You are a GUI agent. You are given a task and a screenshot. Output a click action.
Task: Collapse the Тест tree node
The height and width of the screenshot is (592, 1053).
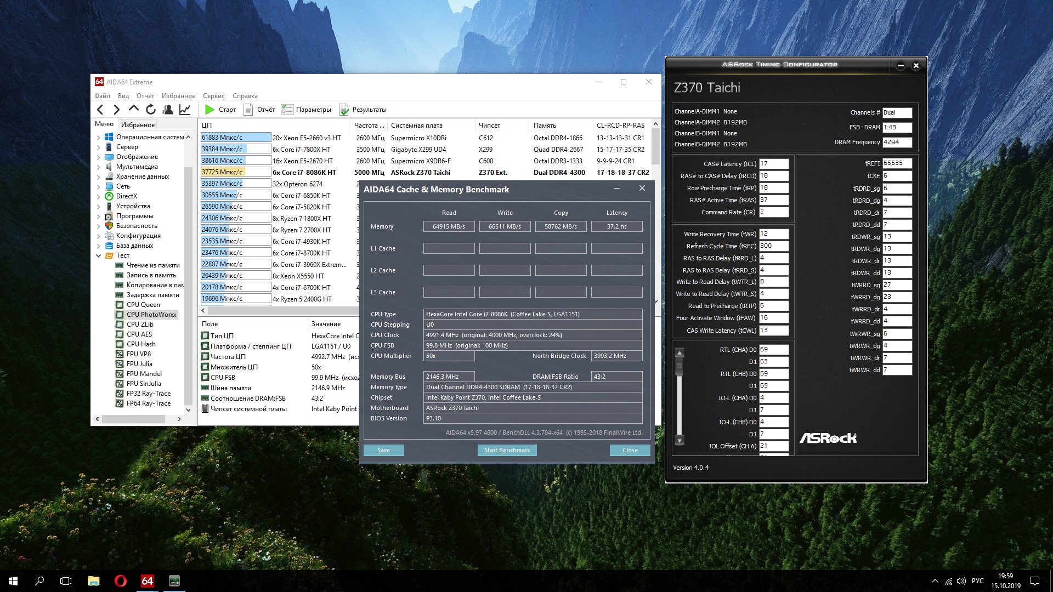(99, 255)
